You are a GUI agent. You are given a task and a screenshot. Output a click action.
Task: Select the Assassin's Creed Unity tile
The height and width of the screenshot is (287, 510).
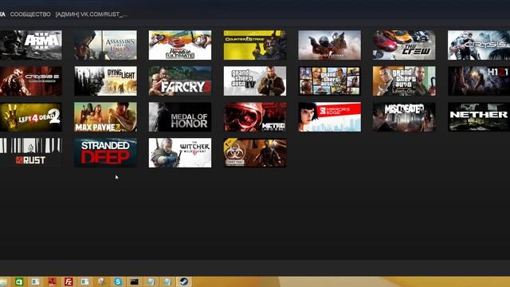coord(105,45)
